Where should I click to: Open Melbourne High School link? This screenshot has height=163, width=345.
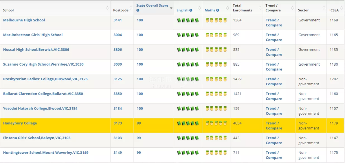[x=24, y=20]
